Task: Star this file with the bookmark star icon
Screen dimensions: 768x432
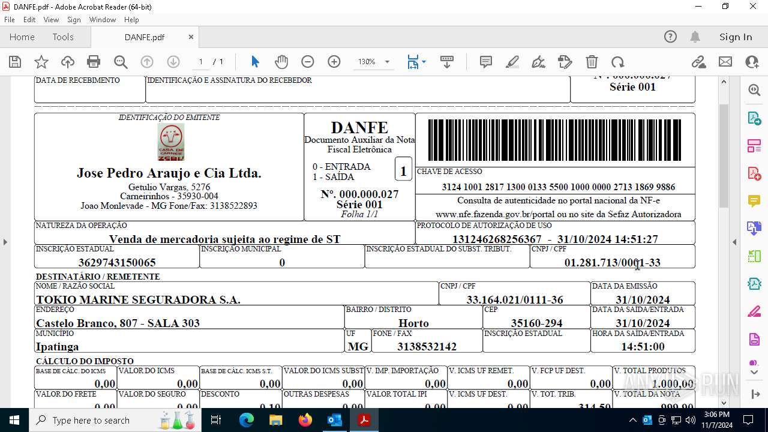Action: pos(41,62)
